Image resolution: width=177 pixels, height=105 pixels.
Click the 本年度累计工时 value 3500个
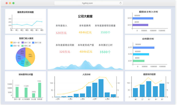pos(105,52)
